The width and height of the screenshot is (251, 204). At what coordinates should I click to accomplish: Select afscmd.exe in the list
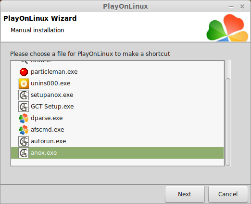(x=117, y=130)
